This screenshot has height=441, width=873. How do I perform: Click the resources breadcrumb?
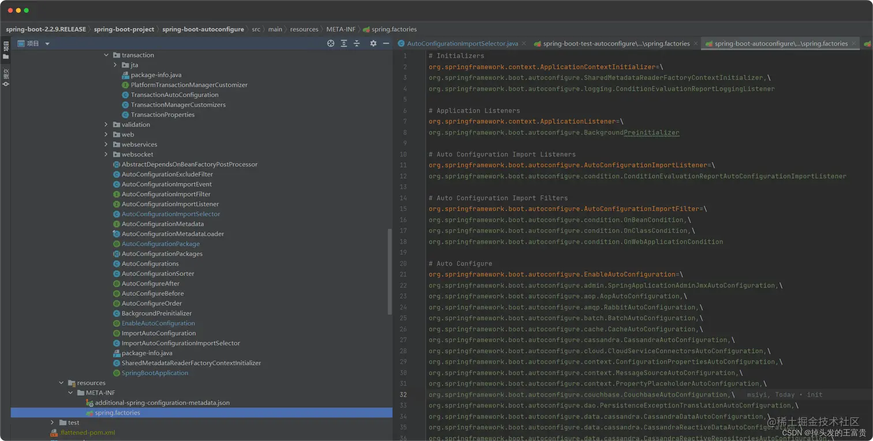tap(304, 29)
